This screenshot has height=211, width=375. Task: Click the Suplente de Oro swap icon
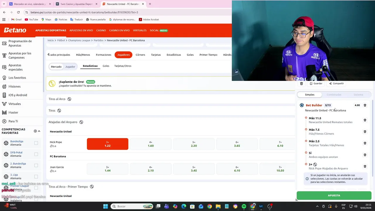pyautogui.click(x=52, y=84)
